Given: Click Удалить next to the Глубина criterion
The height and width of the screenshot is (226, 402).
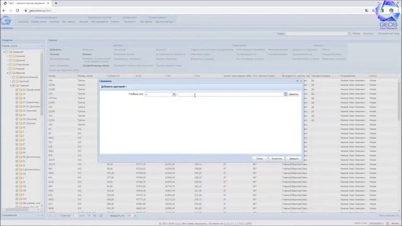Looking at the screenshot, I should [293, 94].
